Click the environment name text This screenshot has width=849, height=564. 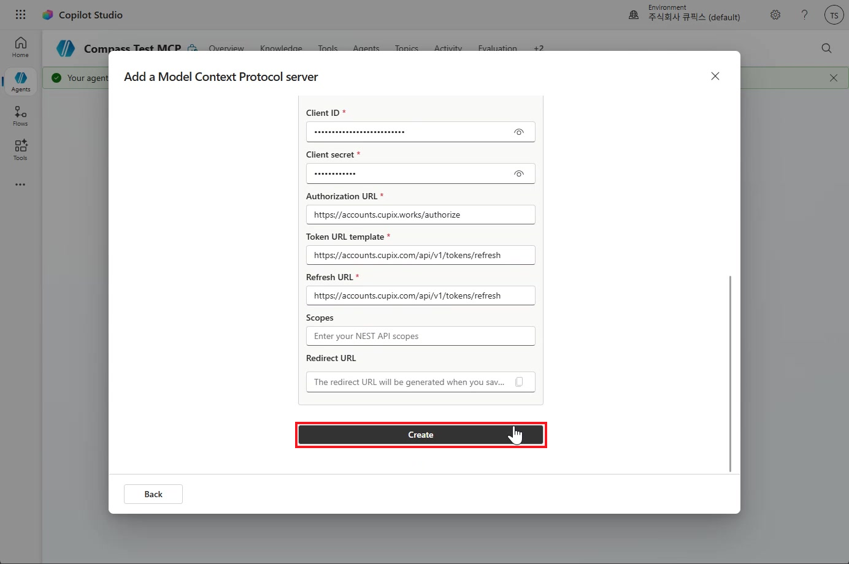(694, 17)
